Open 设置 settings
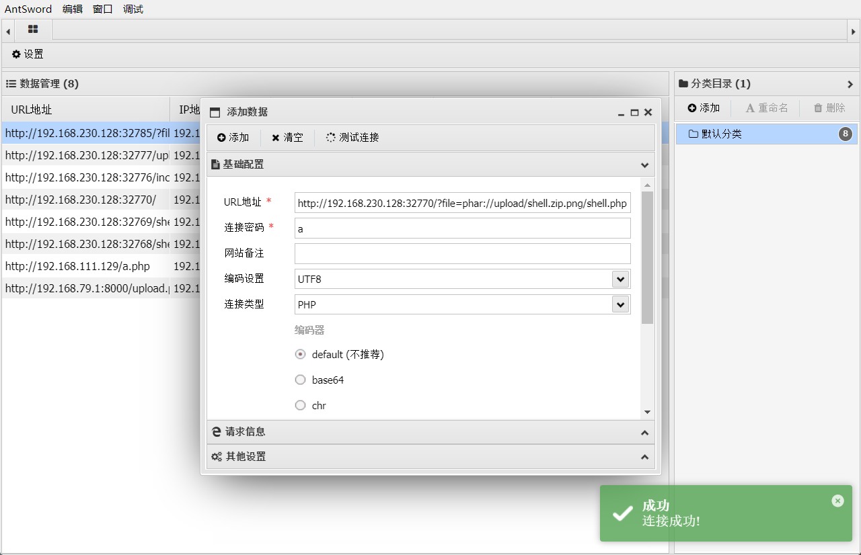This screenshot has width=861, height=555. tap(28, 54)
